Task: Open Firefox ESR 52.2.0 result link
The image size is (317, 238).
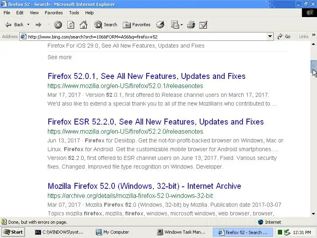Action: (156, 122)
